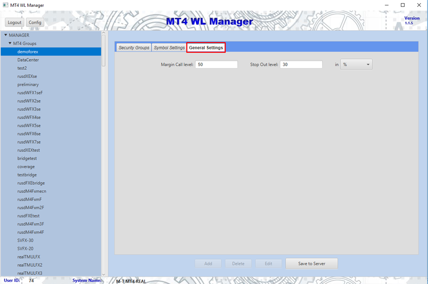Click Save to Server

[x=312, y=264]
